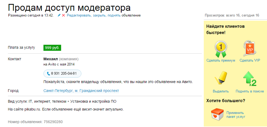The width and height of the screenshot is (267, 127).
Task: Click the blue pencil edit icon
Action: coord(59,15)
